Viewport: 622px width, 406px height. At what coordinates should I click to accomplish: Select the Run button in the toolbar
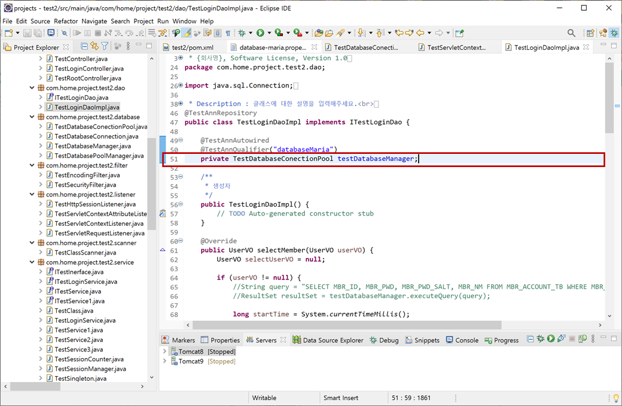260,33
